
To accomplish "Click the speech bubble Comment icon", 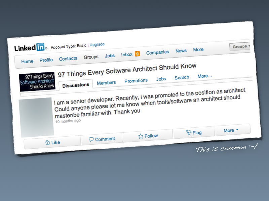I will point(91,140).
